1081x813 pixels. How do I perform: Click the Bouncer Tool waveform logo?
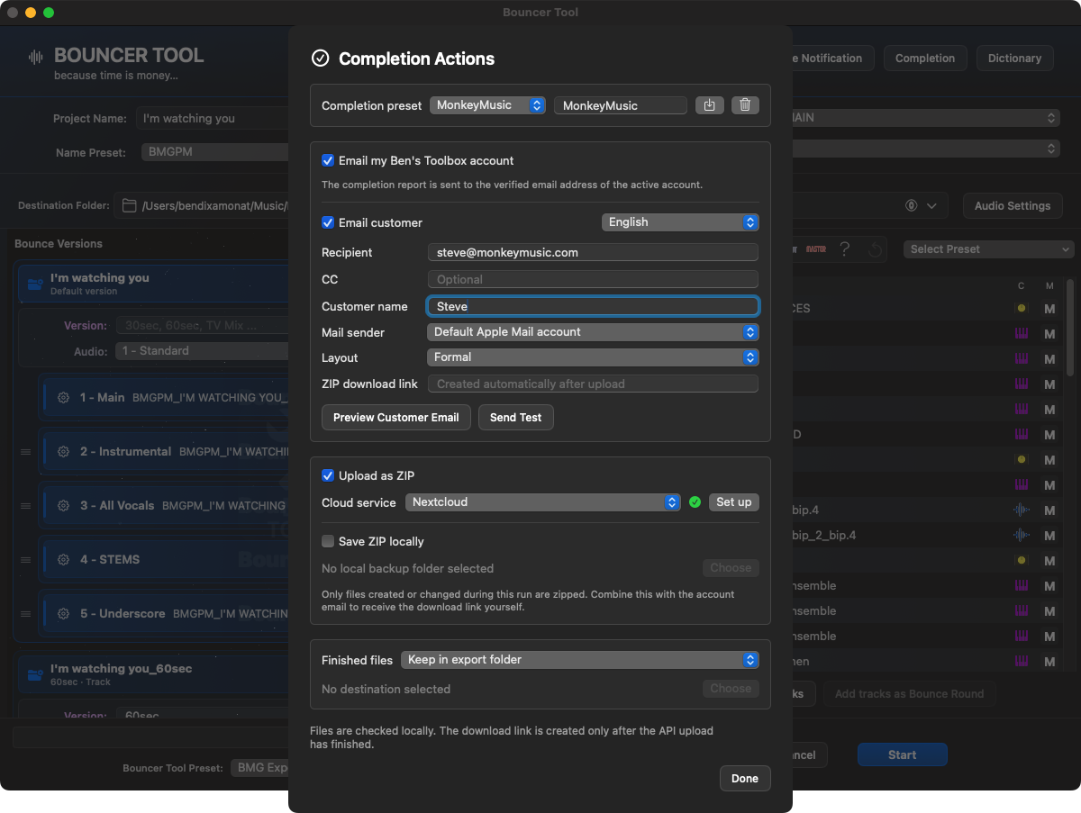click(x=36, y=58)
